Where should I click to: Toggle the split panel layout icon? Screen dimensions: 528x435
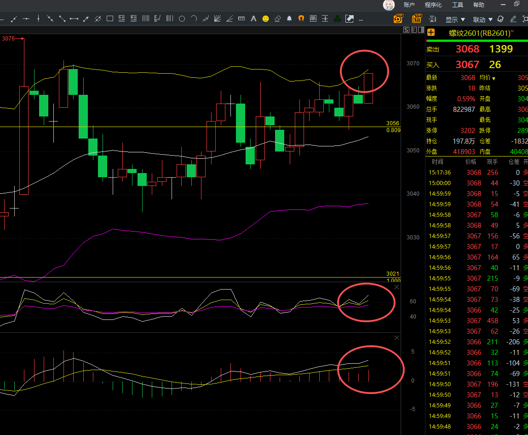point(421,29)
